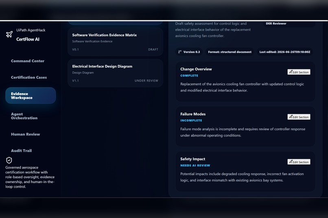
Task: Click the DRAFT status on evidence matrix
Action: [153, 50]
